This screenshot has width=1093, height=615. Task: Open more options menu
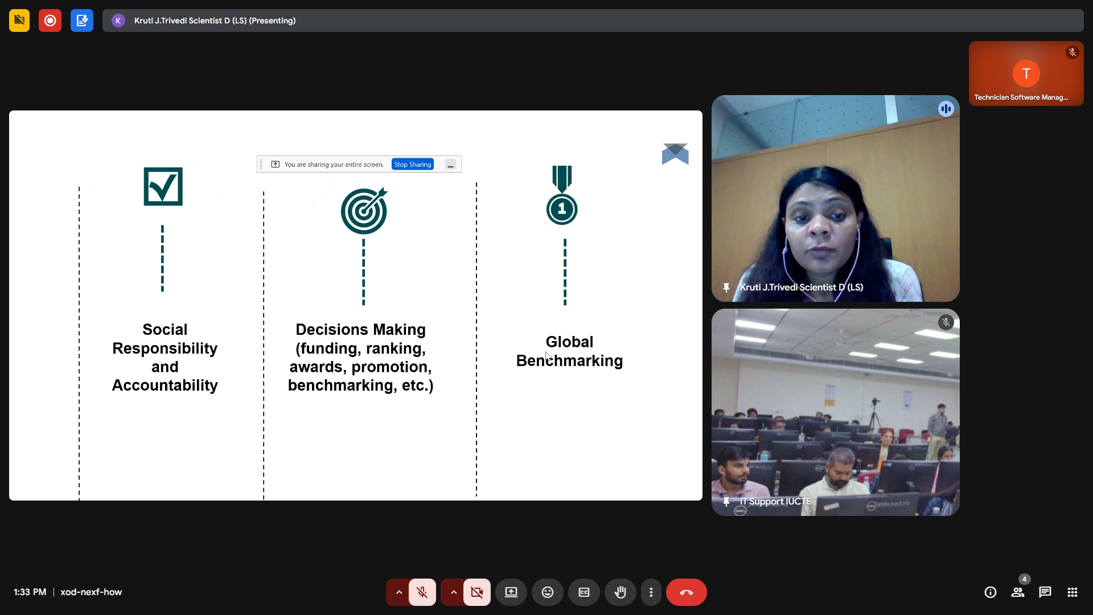651,592
